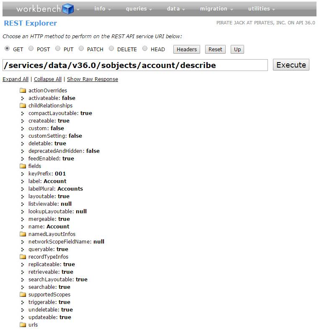Open the fields folder icon

23,166
